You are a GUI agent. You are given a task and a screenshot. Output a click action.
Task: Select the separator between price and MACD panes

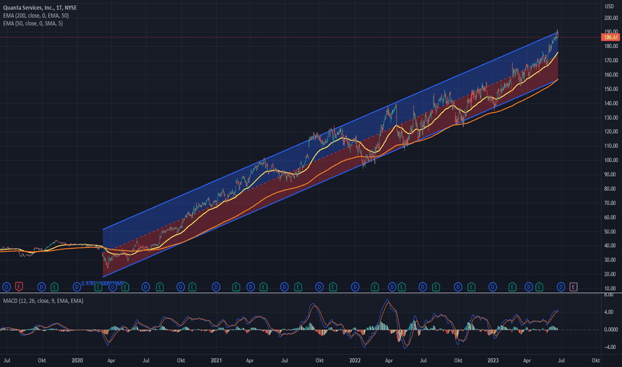coord(311,293)
